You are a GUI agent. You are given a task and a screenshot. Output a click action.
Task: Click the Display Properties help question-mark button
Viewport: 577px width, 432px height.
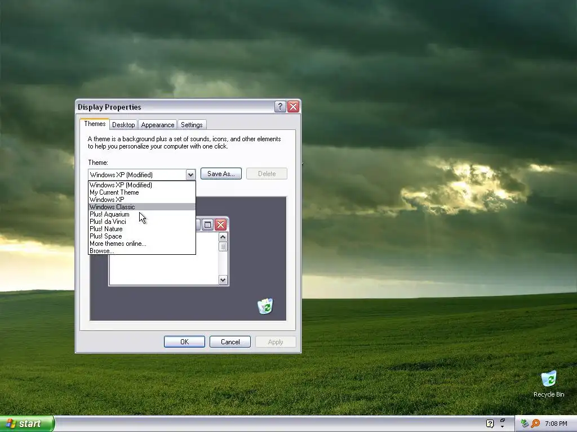[x=280, y=106]
